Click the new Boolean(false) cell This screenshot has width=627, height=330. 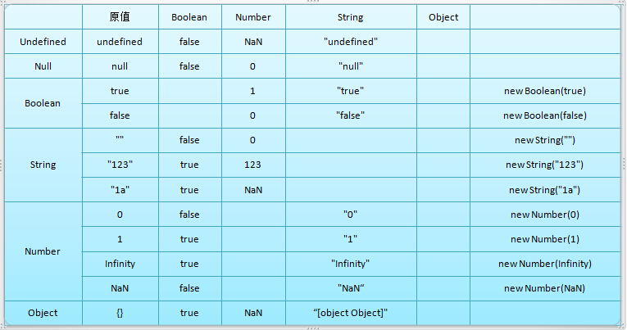point(544,115)
